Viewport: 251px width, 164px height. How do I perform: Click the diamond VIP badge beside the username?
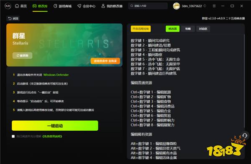[x=205, y=6]
